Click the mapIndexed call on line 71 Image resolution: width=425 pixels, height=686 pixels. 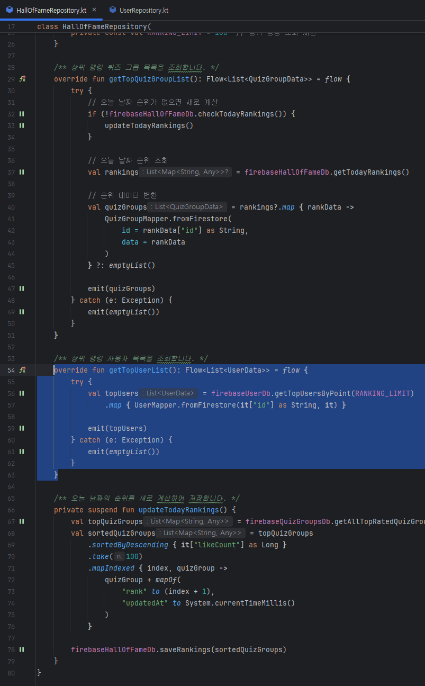pos(113,568)
